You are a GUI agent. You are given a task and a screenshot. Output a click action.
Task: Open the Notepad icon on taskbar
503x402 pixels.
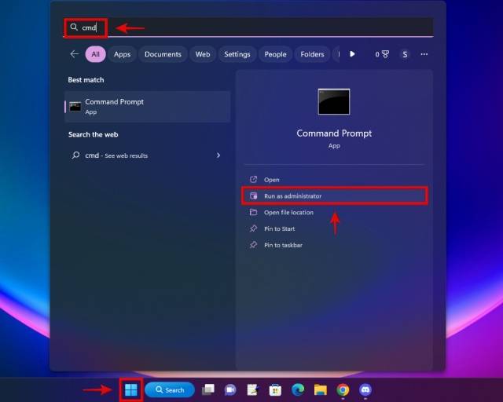(x=253, y=389)
